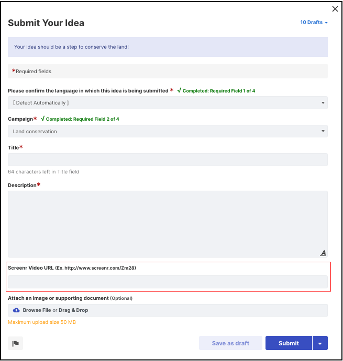Click into the Title input field
The width and height of the screenshot is (343, 361).
168,159
